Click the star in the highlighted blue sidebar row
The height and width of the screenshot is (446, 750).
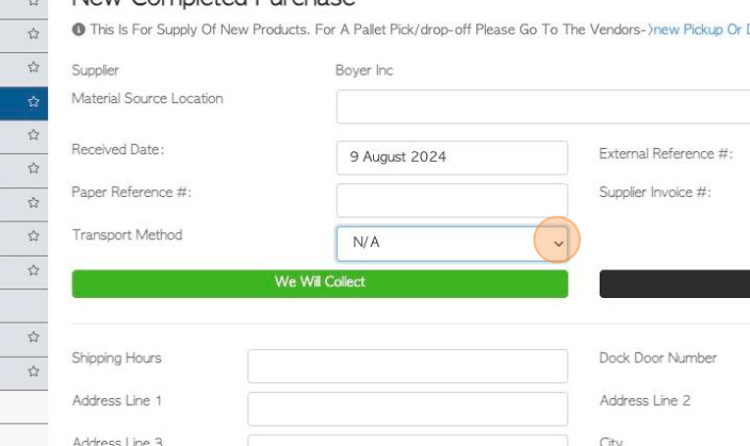pos(33,101)
